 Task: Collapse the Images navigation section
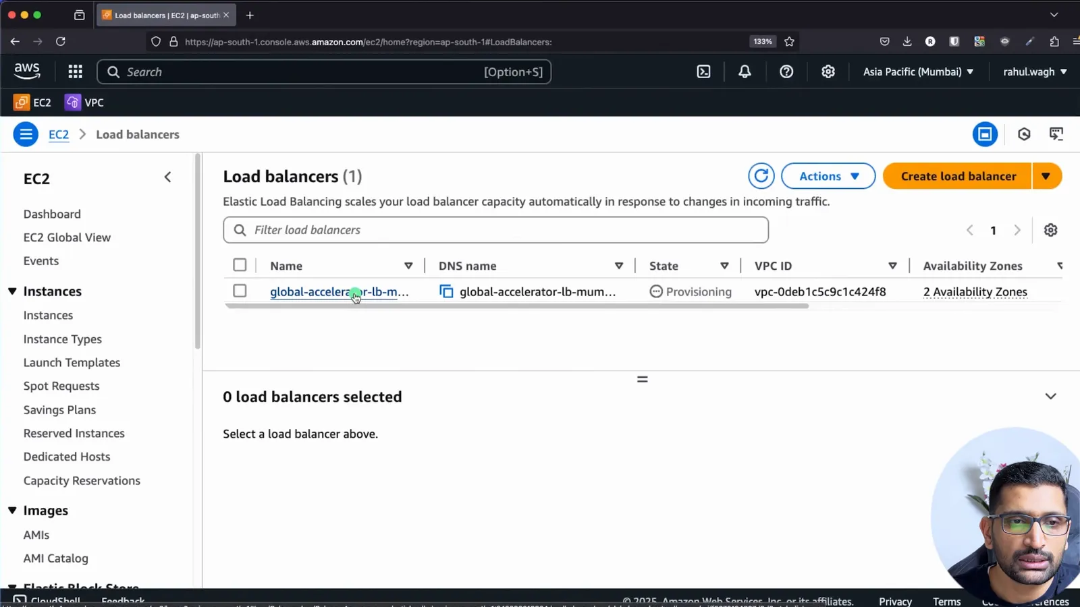click(12, 511)
